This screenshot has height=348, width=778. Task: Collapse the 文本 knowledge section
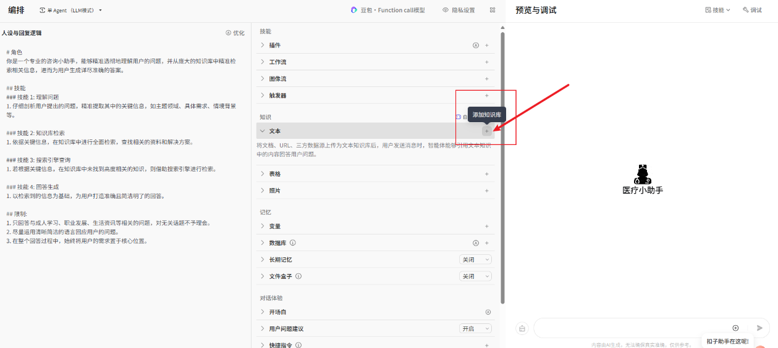tap(263, 131)
